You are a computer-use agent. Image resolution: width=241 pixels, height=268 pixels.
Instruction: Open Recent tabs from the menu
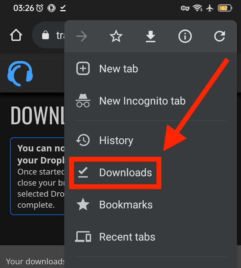(x=127, y=237)
